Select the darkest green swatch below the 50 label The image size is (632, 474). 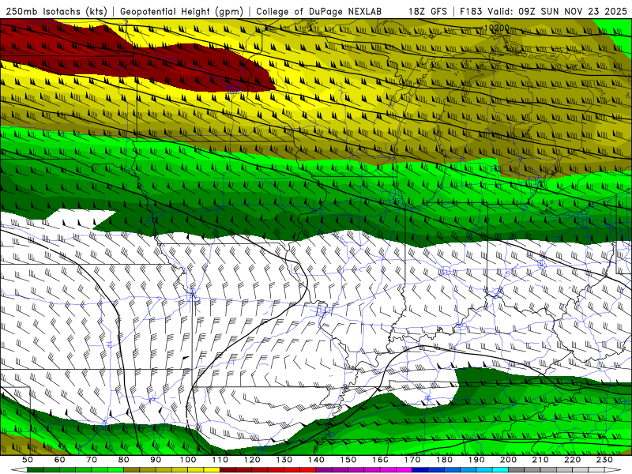[35, 470]
